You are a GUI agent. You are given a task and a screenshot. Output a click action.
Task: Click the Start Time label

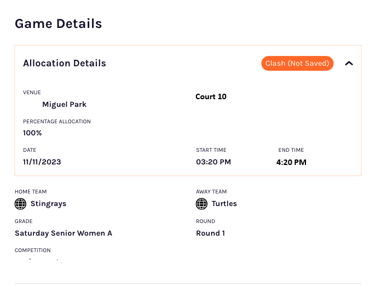(x=211, y=150)
